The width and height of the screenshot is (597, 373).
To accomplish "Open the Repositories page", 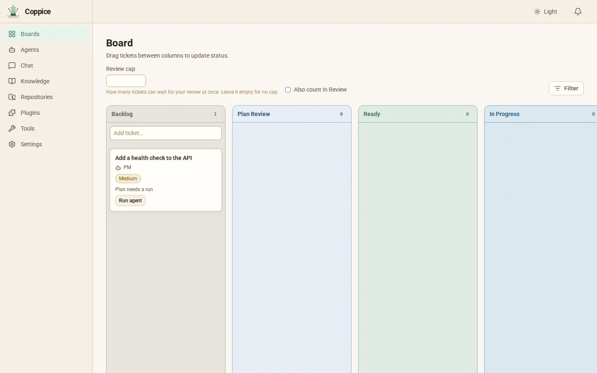I will [x=46, y=97].
